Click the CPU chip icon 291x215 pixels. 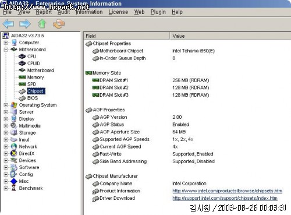tap(22, 57)
